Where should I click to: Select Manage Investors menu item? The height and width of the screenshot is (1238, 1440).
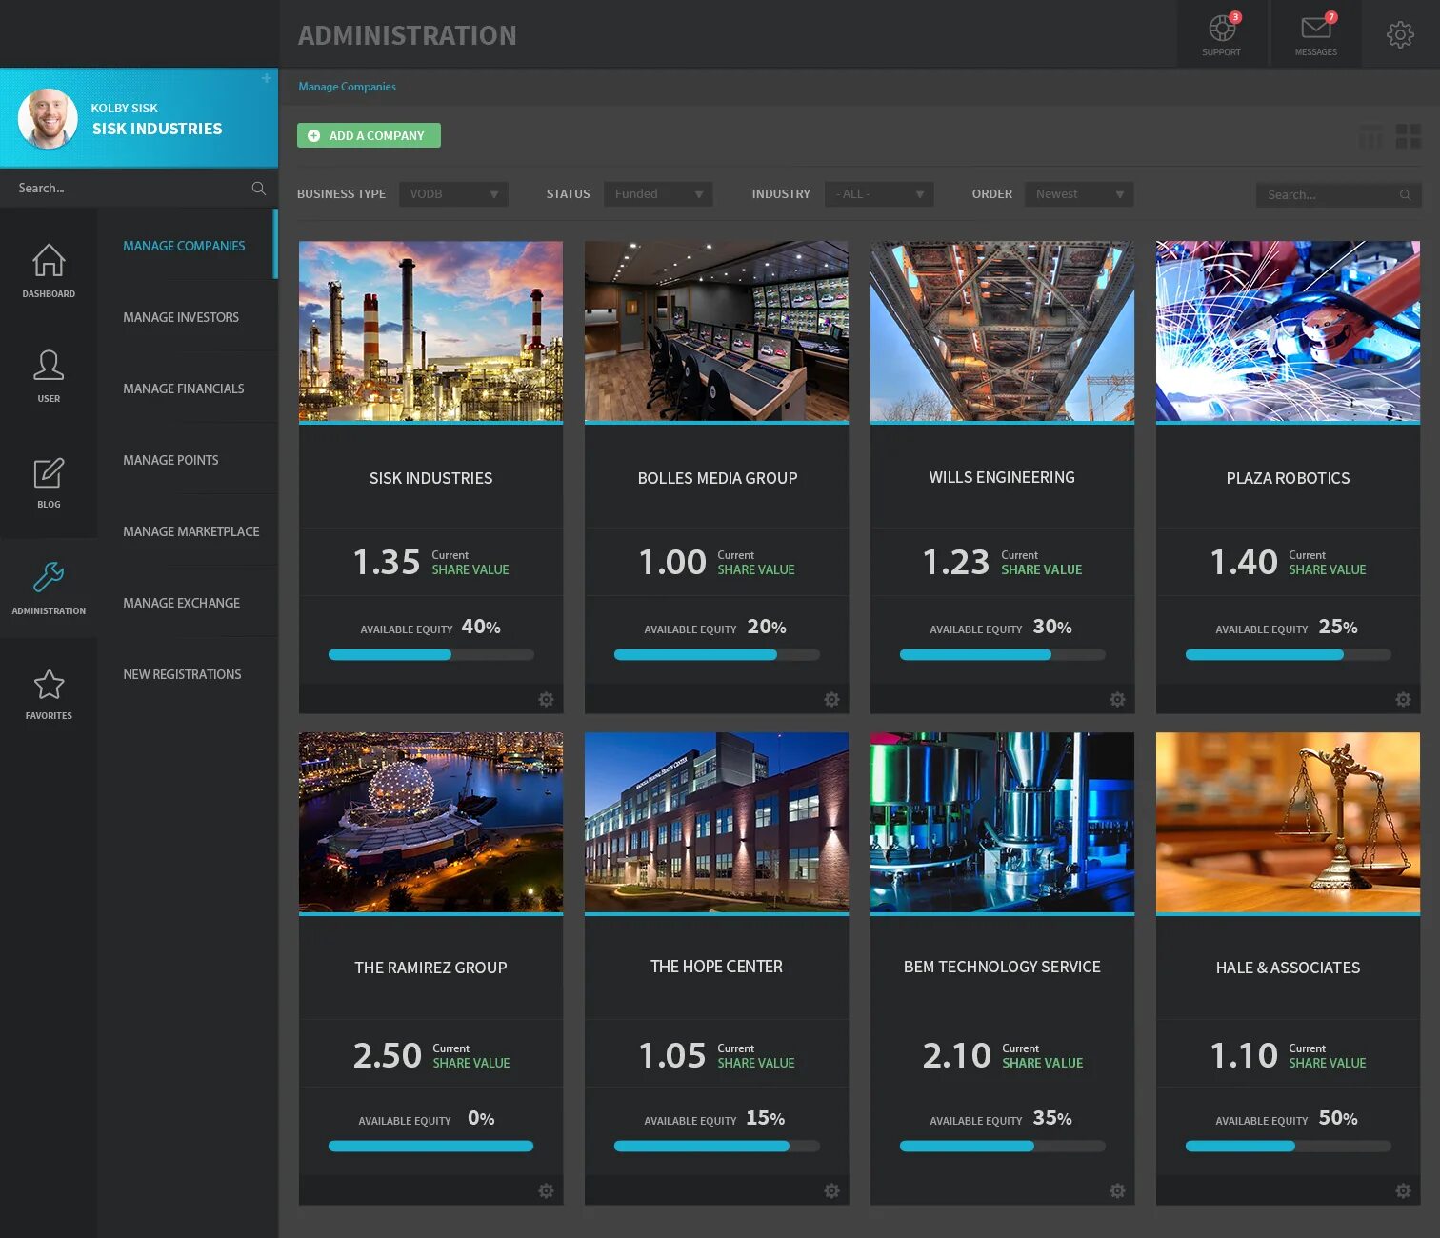pyautogui.click(x=181, y=317)
